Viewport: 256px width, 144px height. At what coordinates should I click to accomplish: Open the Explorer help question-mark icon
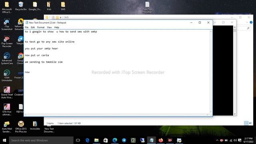(251, 22)
